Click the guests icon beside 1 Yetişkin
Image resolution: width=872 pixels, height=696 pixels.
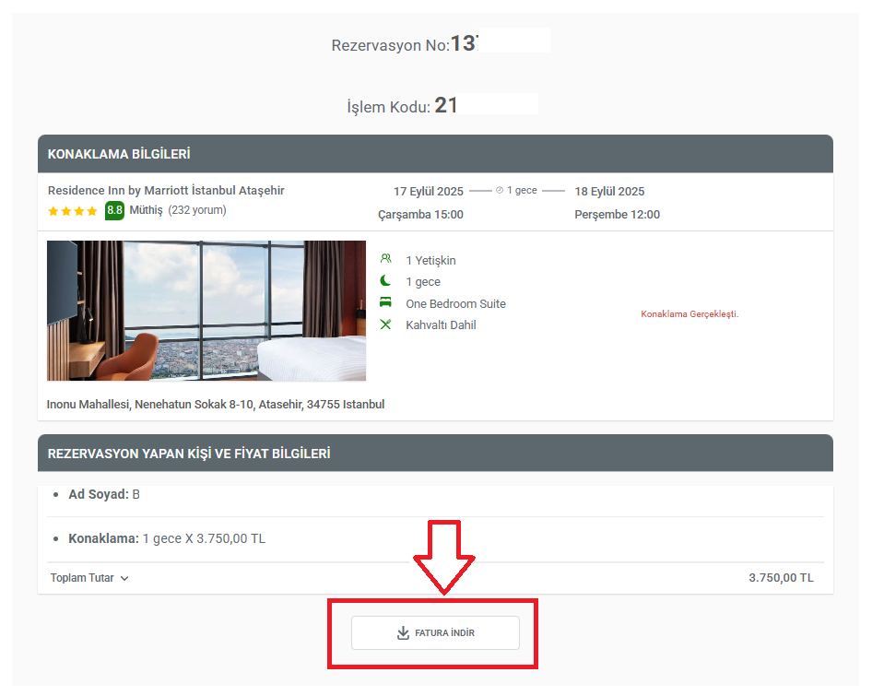(385, 258)
